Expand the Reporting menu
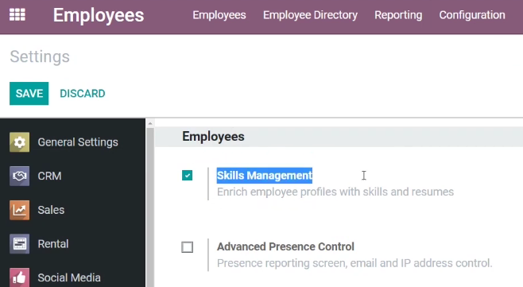Screen dimensions: 523x287 398,15
